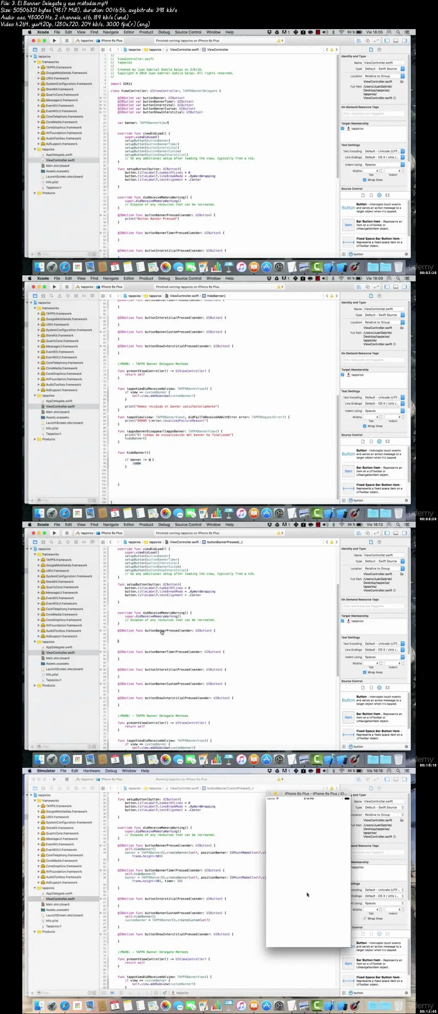The height and width of the screenshot is (1014, 438).
Task: Select Media library tab in the 00:13:40 frame
Action: (x=388, y=934)
